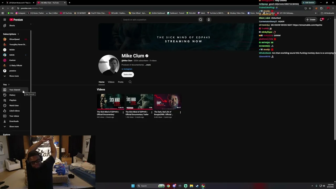Start voice search with the microphone
This screenshot has width=336, height=189.
pos(209,20)
